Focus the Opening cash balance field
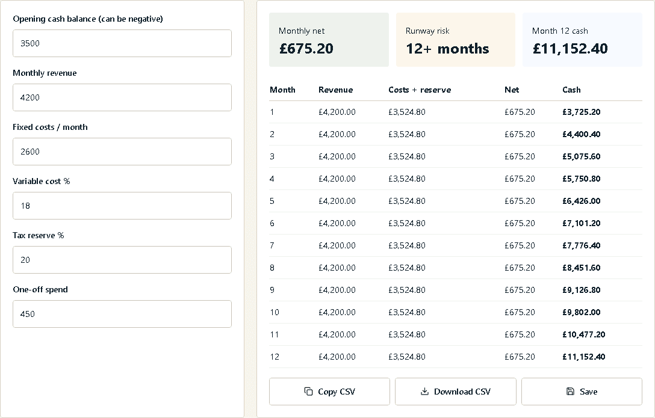The image size is (655, 418). 122,43
